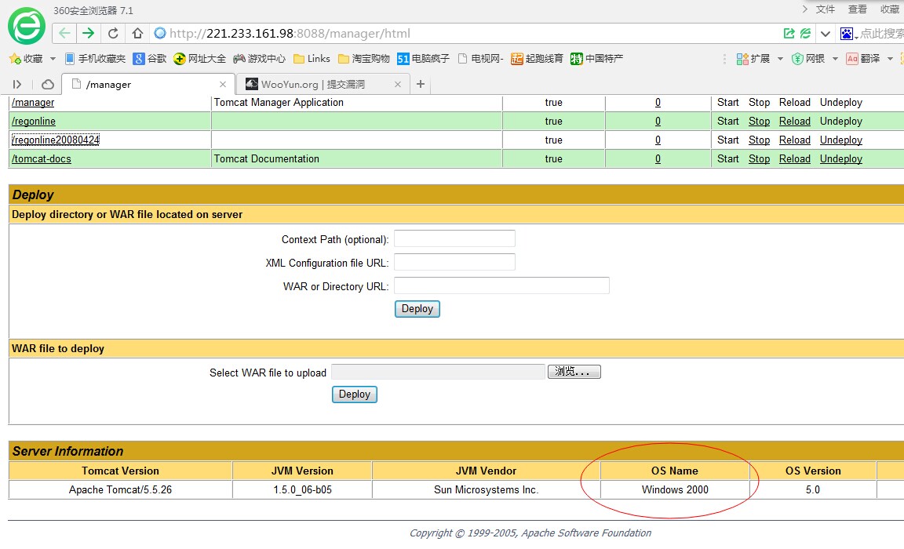Expand the 网银 dropdown arrow
904x549 pixels.
[x=835, y=59]
